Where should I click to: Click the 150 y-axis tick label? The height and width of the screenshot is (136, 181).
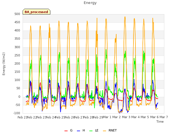[17, 72]
